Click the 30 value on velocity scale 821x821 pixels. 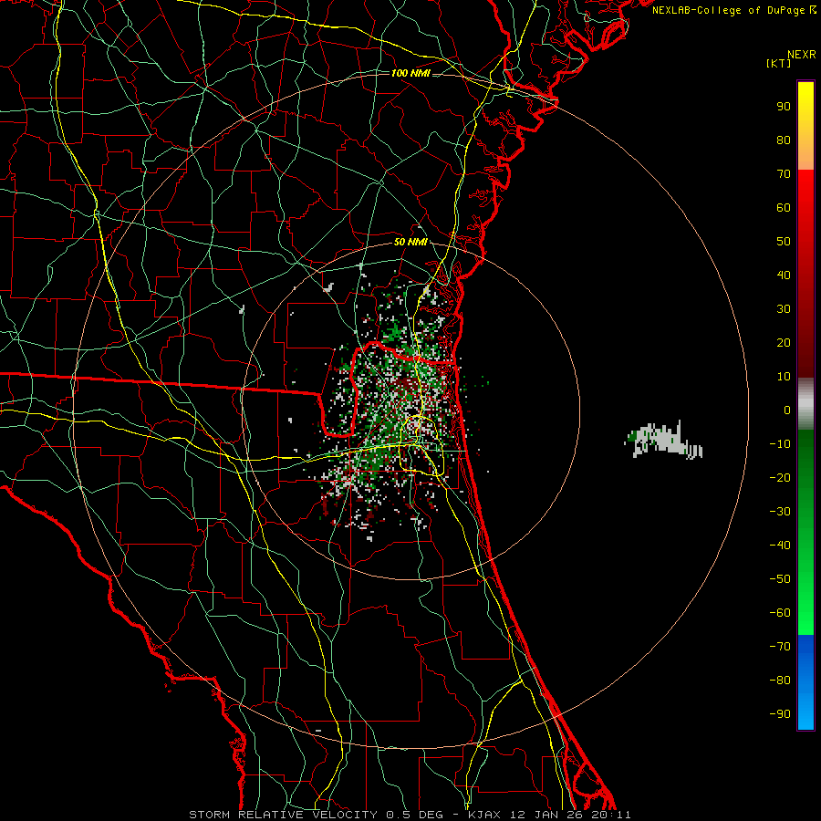(784, 309)
